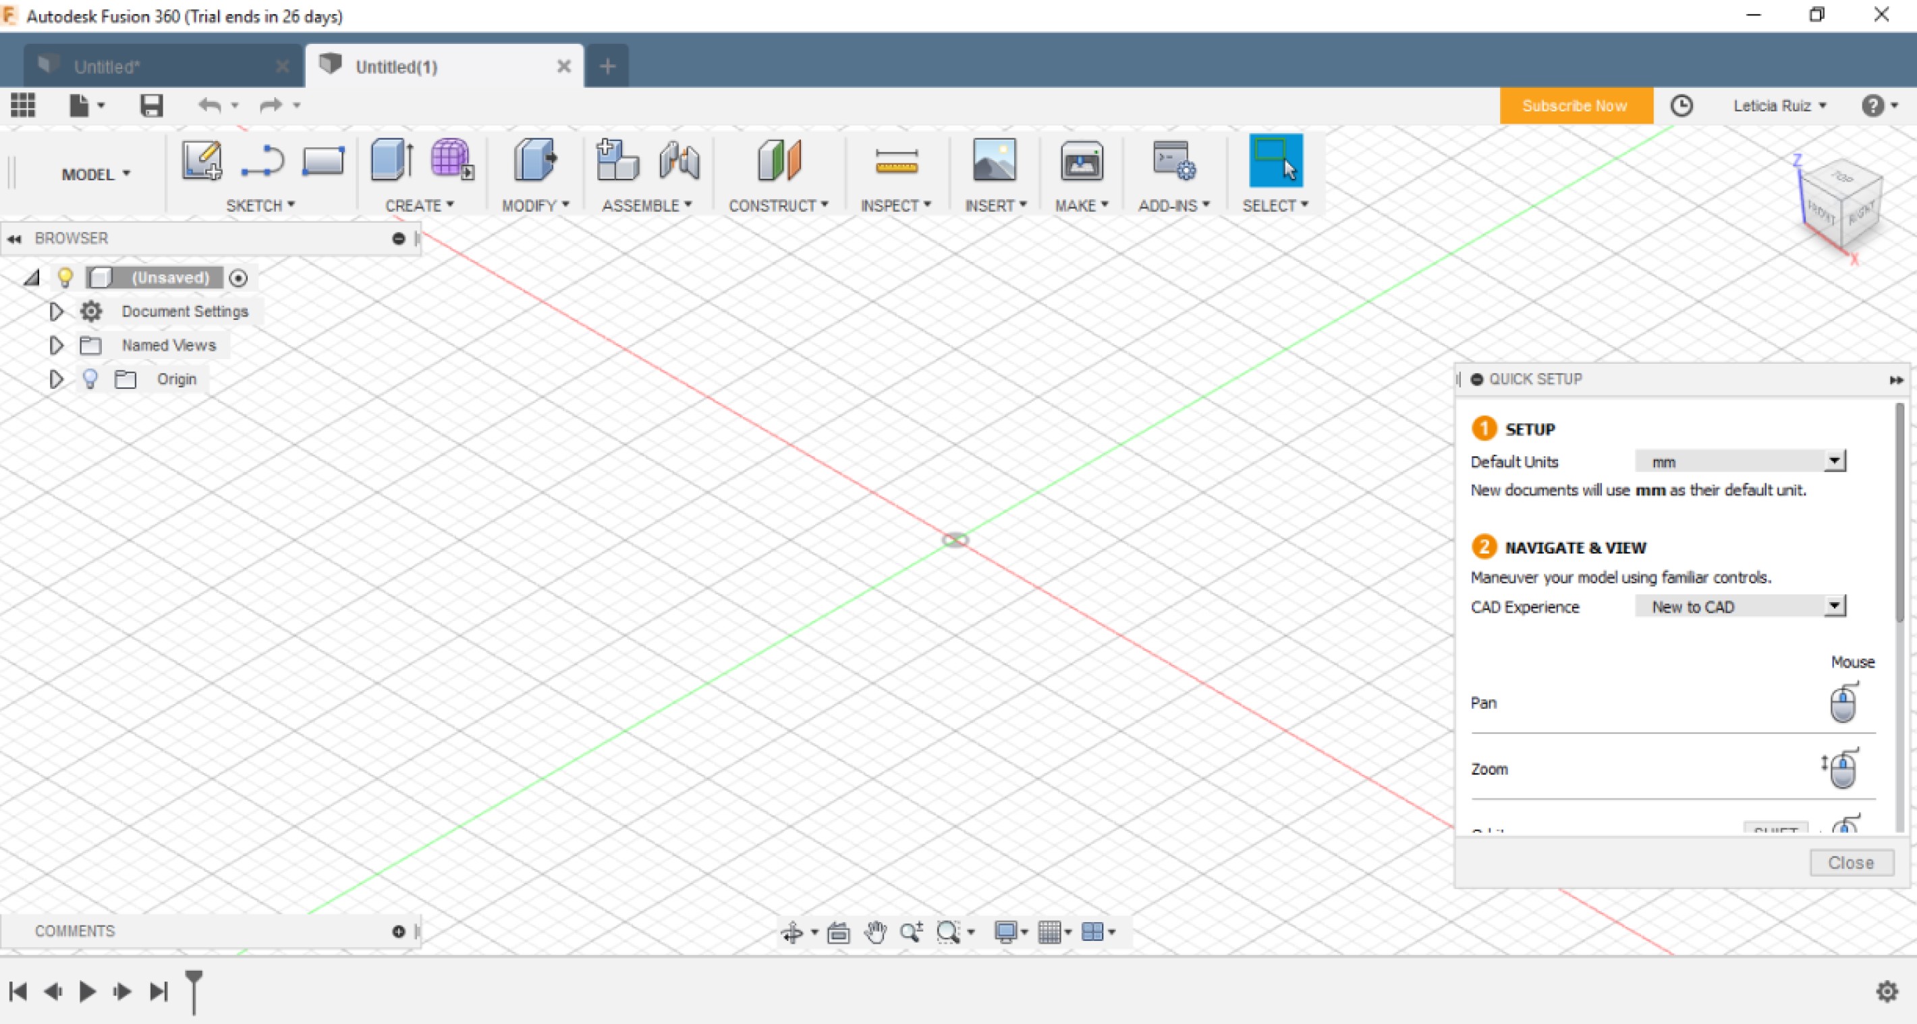Expand the Document Settings tree node
This screenshot has height=1024, width=1917.
56,311
